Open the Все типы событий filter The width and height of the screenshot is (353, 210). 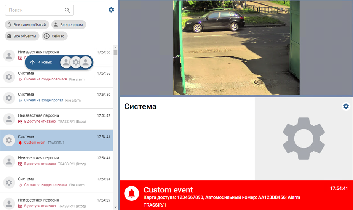pos(27,25)
